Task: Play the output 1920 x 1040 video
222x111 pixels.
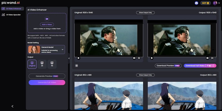Action: (152, 58)
